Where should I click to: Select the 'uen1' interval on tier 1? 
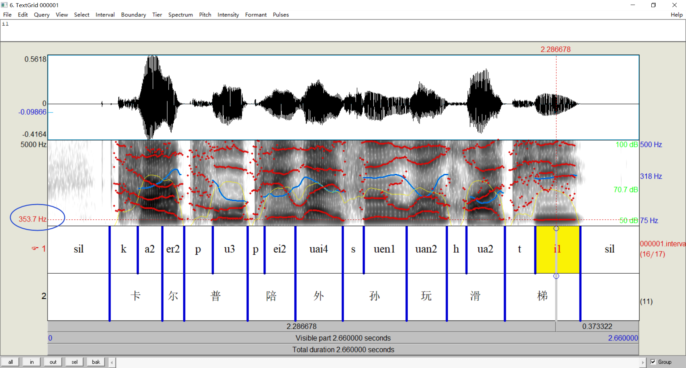pyautogui.click(x=385, y=249)
